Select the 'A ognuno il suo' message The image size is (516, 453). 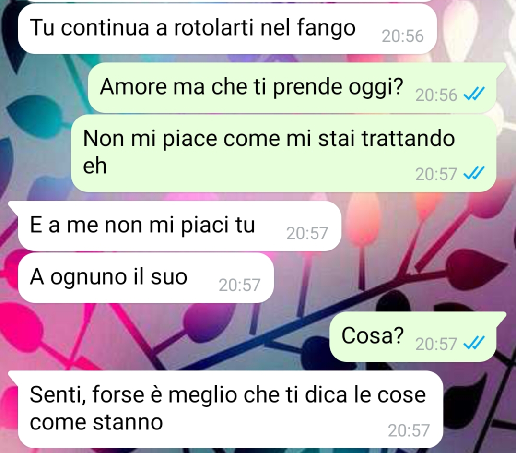point(146,278)
